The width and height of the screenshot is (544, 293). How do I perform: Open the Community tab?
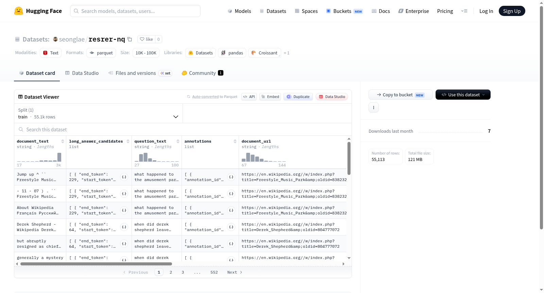point(202,73)
